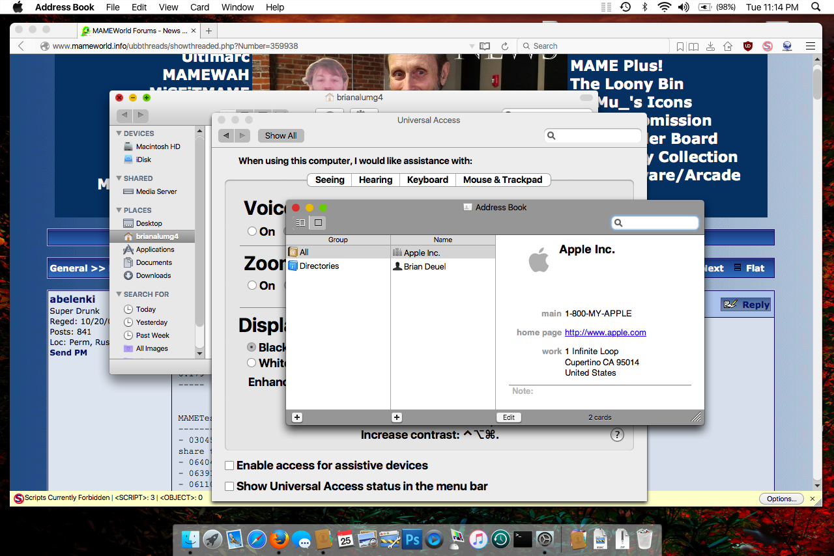This screenshot has height=556, width=834.
Task: Click Edit button in Address Book
Action: pos(509,417)
